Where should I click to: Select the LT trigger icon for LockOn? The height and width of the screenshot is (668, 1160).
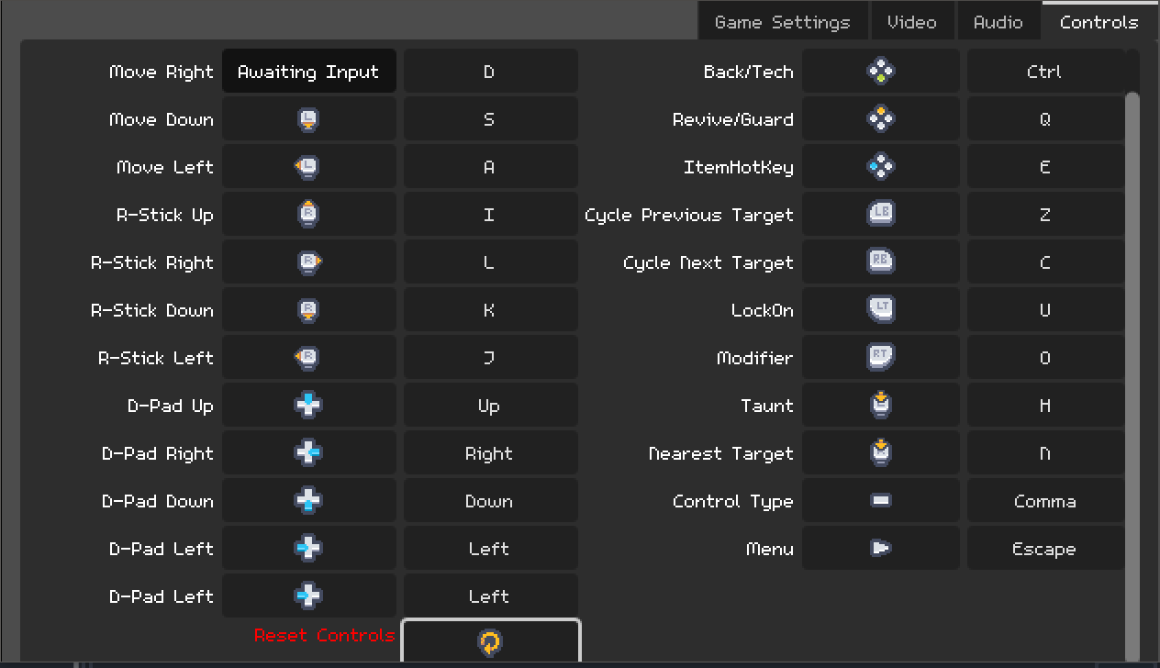point(881,310)
